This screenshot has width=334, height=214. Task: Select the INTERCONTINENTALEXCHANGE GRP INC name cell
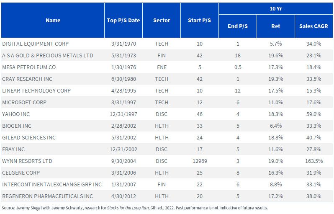(x=52, y=185)
